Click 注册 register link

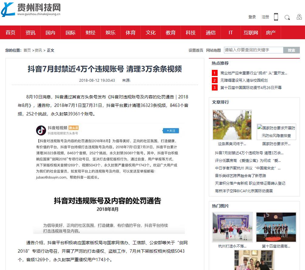point(265,17)
